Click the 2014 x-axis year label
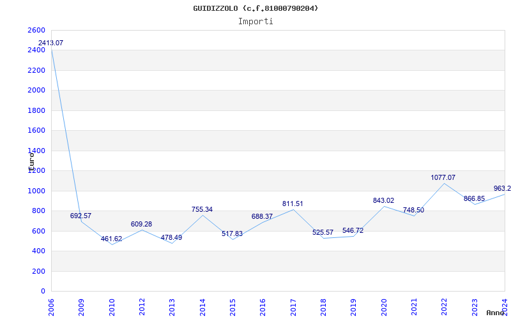 click(202, 308)
